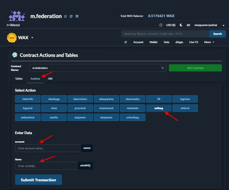
Task: Select the claimnfts action
Action: 27,99
